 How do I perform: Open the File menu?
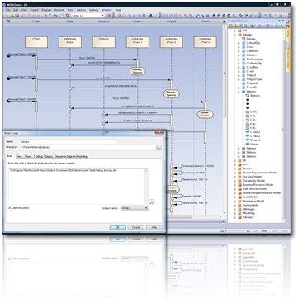pos(8,10)
